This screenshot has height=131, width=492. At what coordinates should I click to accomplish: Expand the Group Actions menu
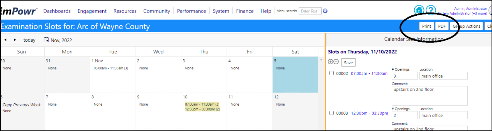pyautogui.click(x=466, y=26)
